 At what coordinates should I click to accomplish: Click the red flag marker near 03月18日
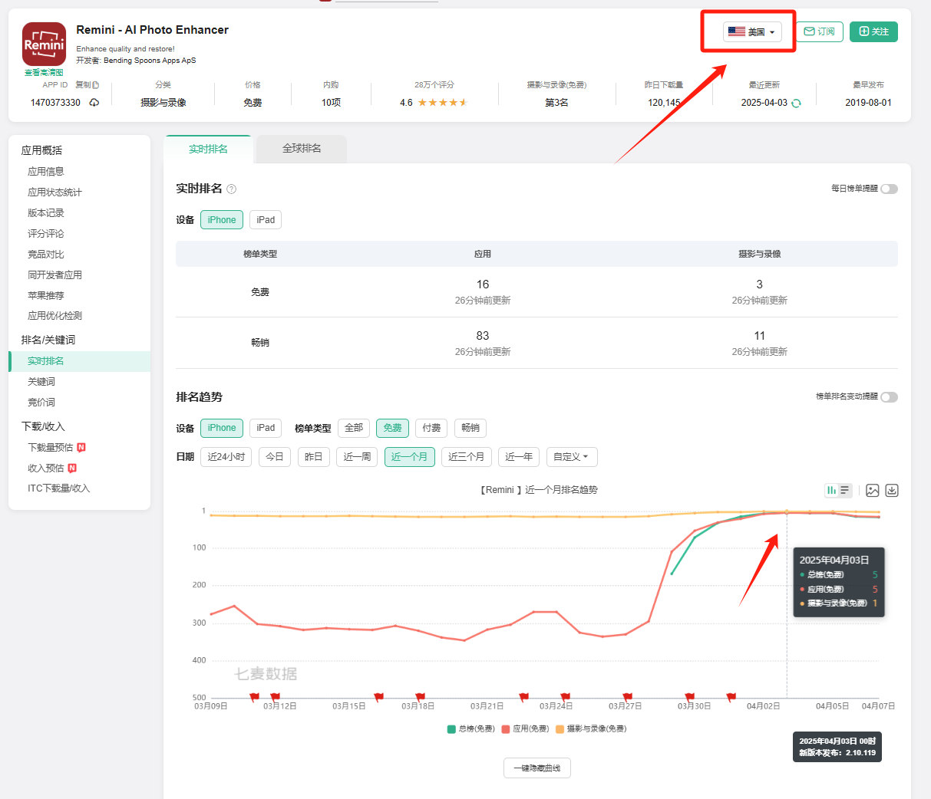[x=420, y=697]
